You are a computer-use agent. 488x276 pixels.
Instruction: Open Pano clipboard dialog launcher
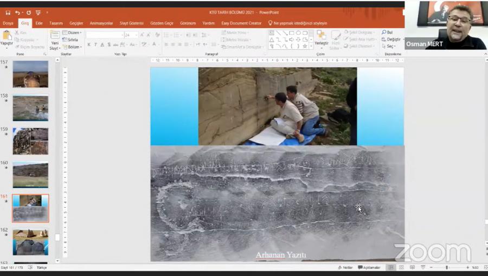(45, 54)
